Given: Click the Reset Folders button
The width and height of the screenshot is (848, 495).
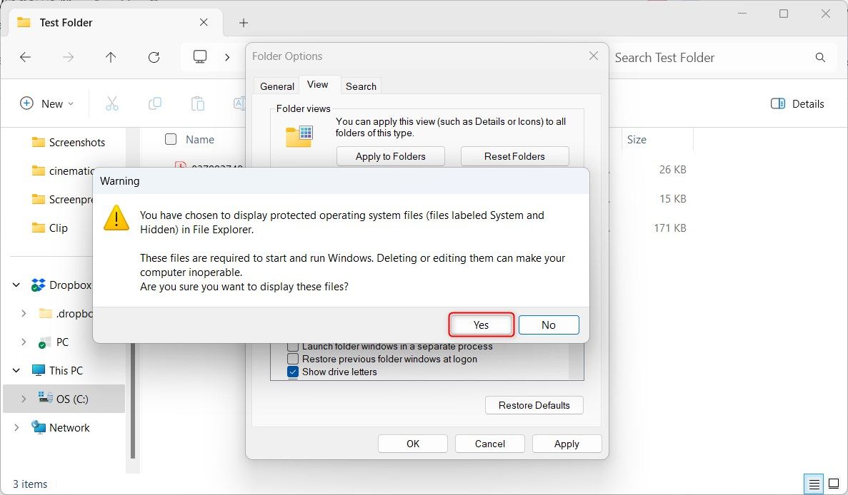Looking at the screenshot, I should tap(514, 156).
